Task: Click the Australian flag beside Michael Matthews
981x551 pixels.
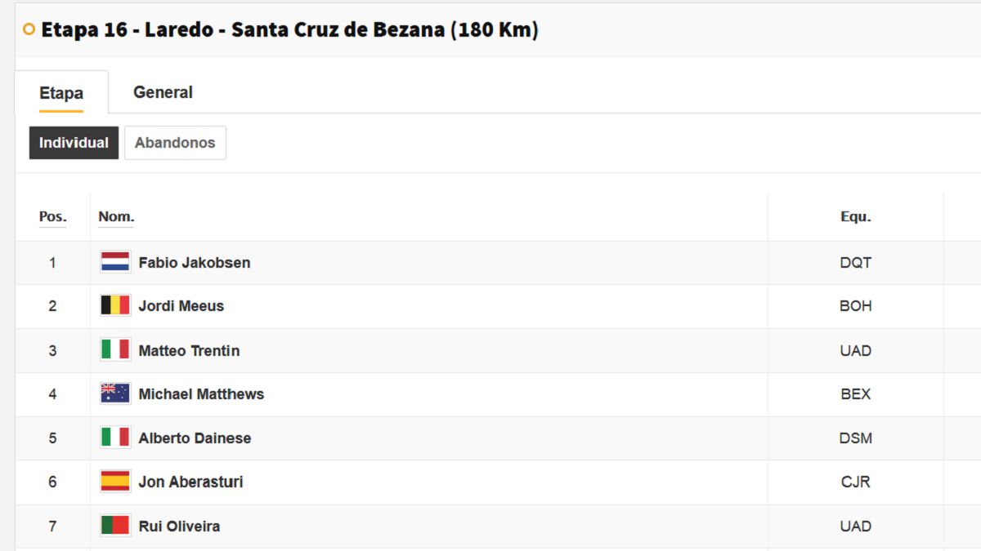Action: coord(115,393)
